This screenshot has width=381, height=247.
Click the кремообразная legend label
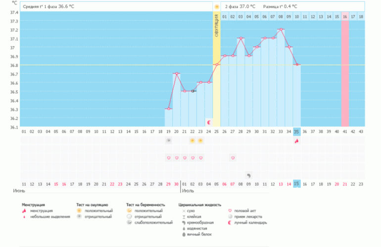pyautogui.click(x=200, y=222)
